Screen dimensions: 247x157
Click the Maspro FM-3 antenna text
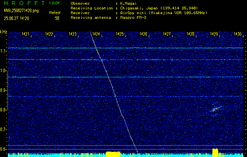(133, 18)
